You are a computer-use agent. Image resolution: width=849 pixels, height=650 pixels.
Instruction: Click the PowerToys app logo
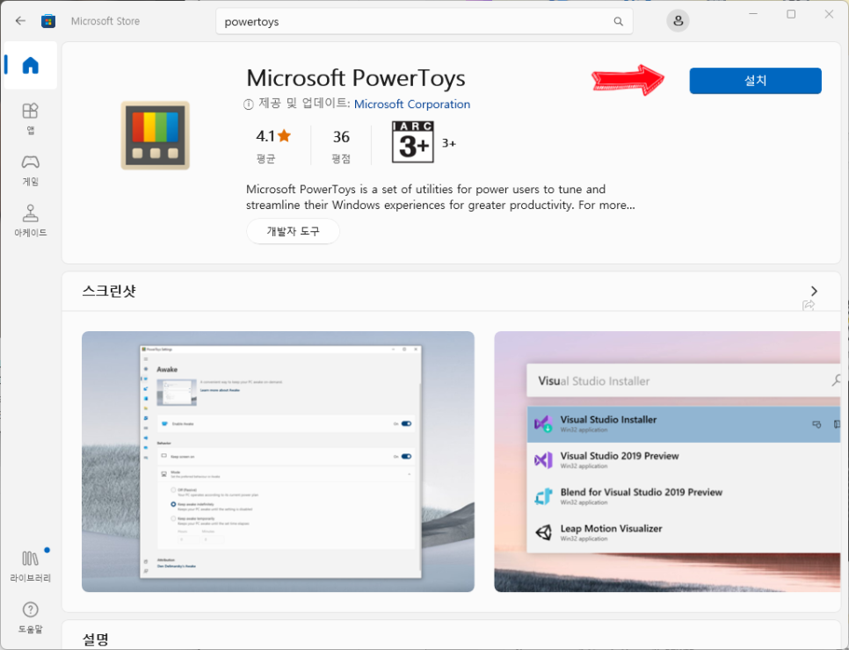(156, 135)
